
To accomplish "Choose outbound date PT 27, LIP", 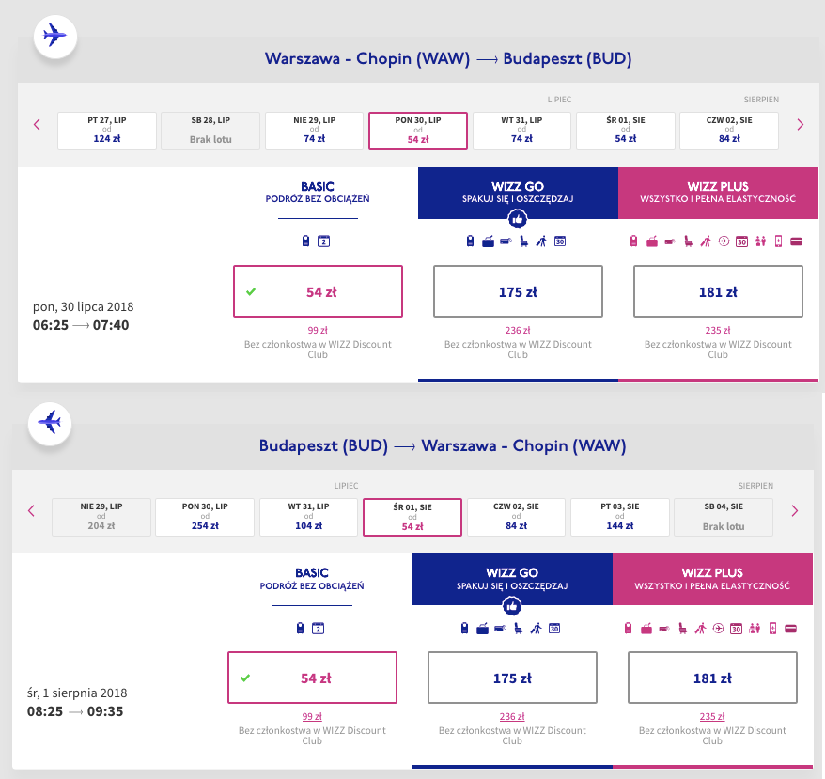I will click(x=107, y=131).
